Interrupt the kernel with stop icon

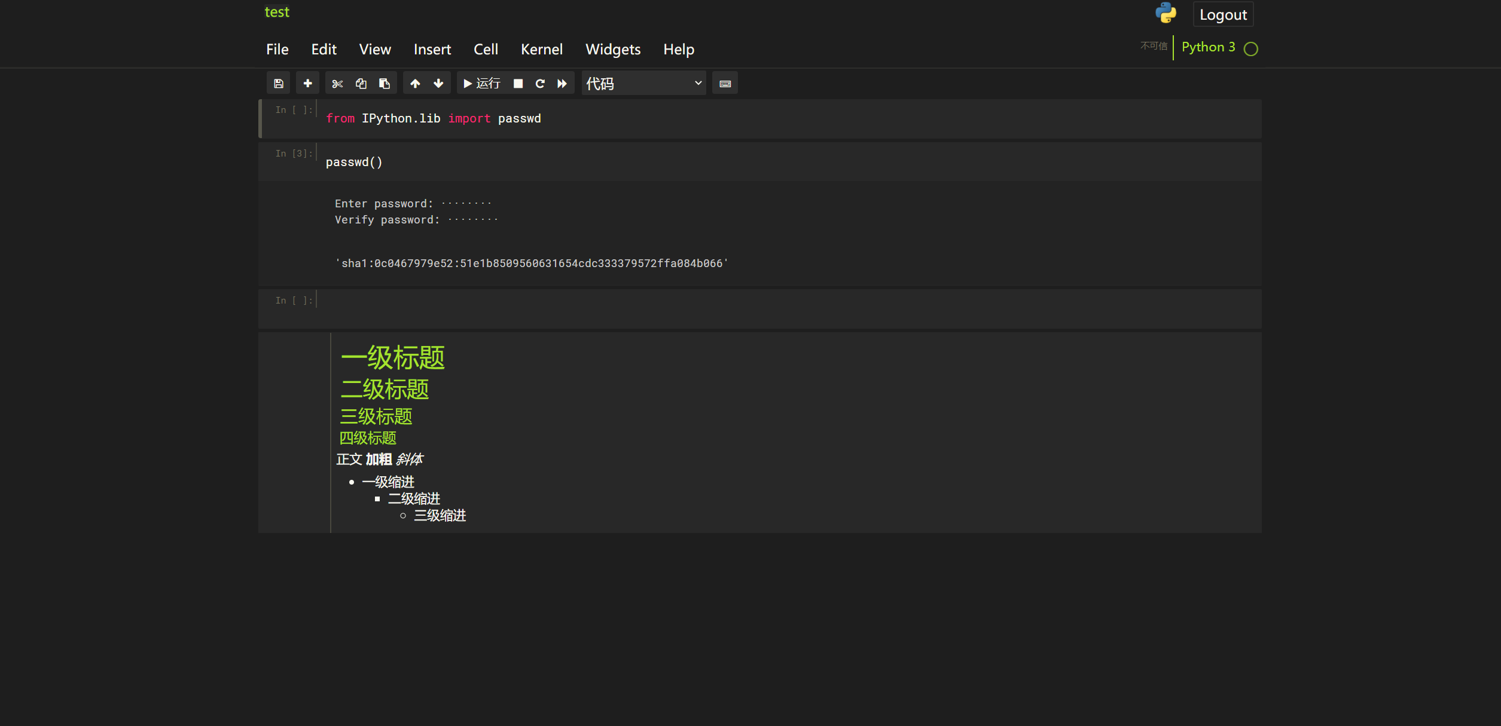click(x=518, y=84)
